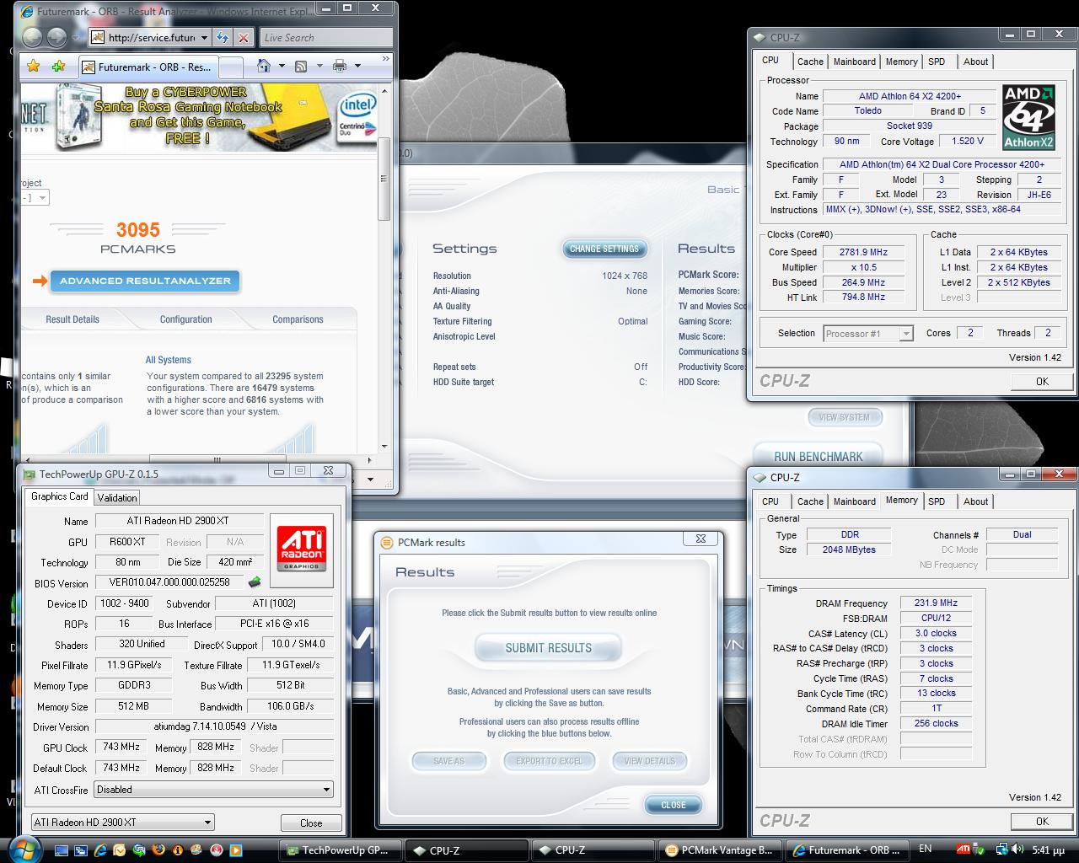Click Advanced ResultAnalyzer button
The width and height of the screenshot is (1079, 863).
point(145,281)
